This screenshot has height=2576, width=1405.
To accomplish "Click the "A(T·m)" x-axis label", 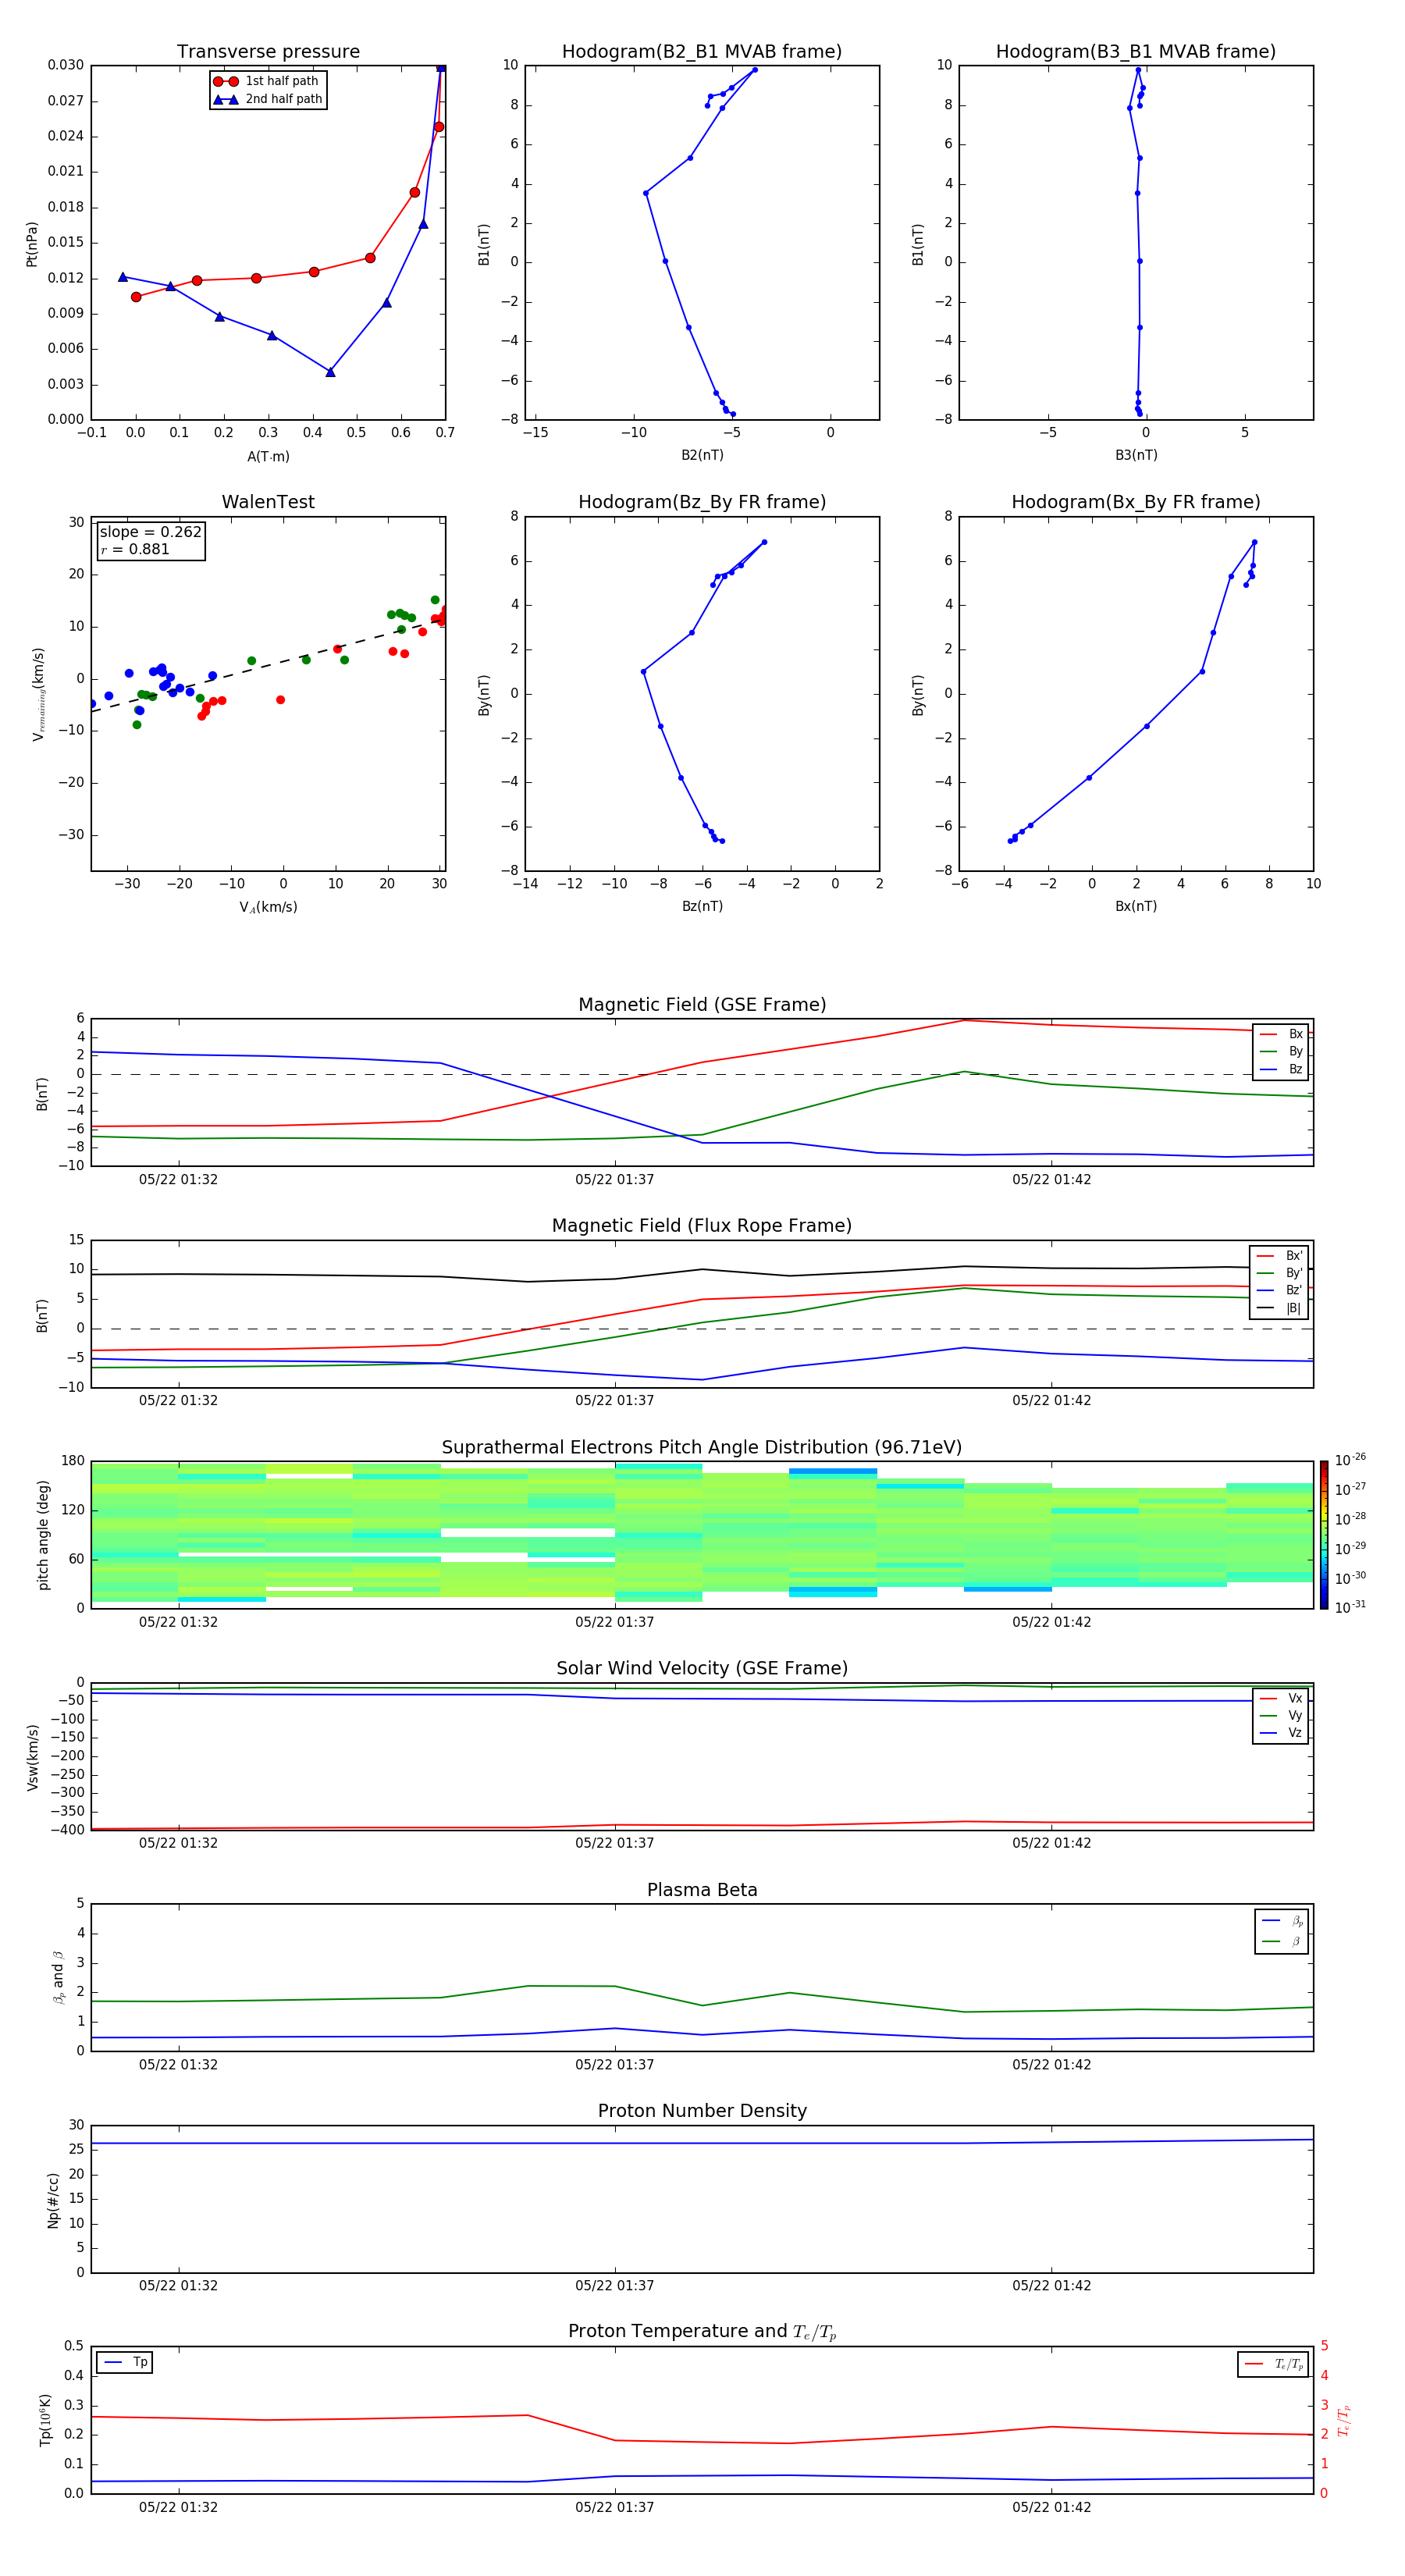I will coord(268,457).
